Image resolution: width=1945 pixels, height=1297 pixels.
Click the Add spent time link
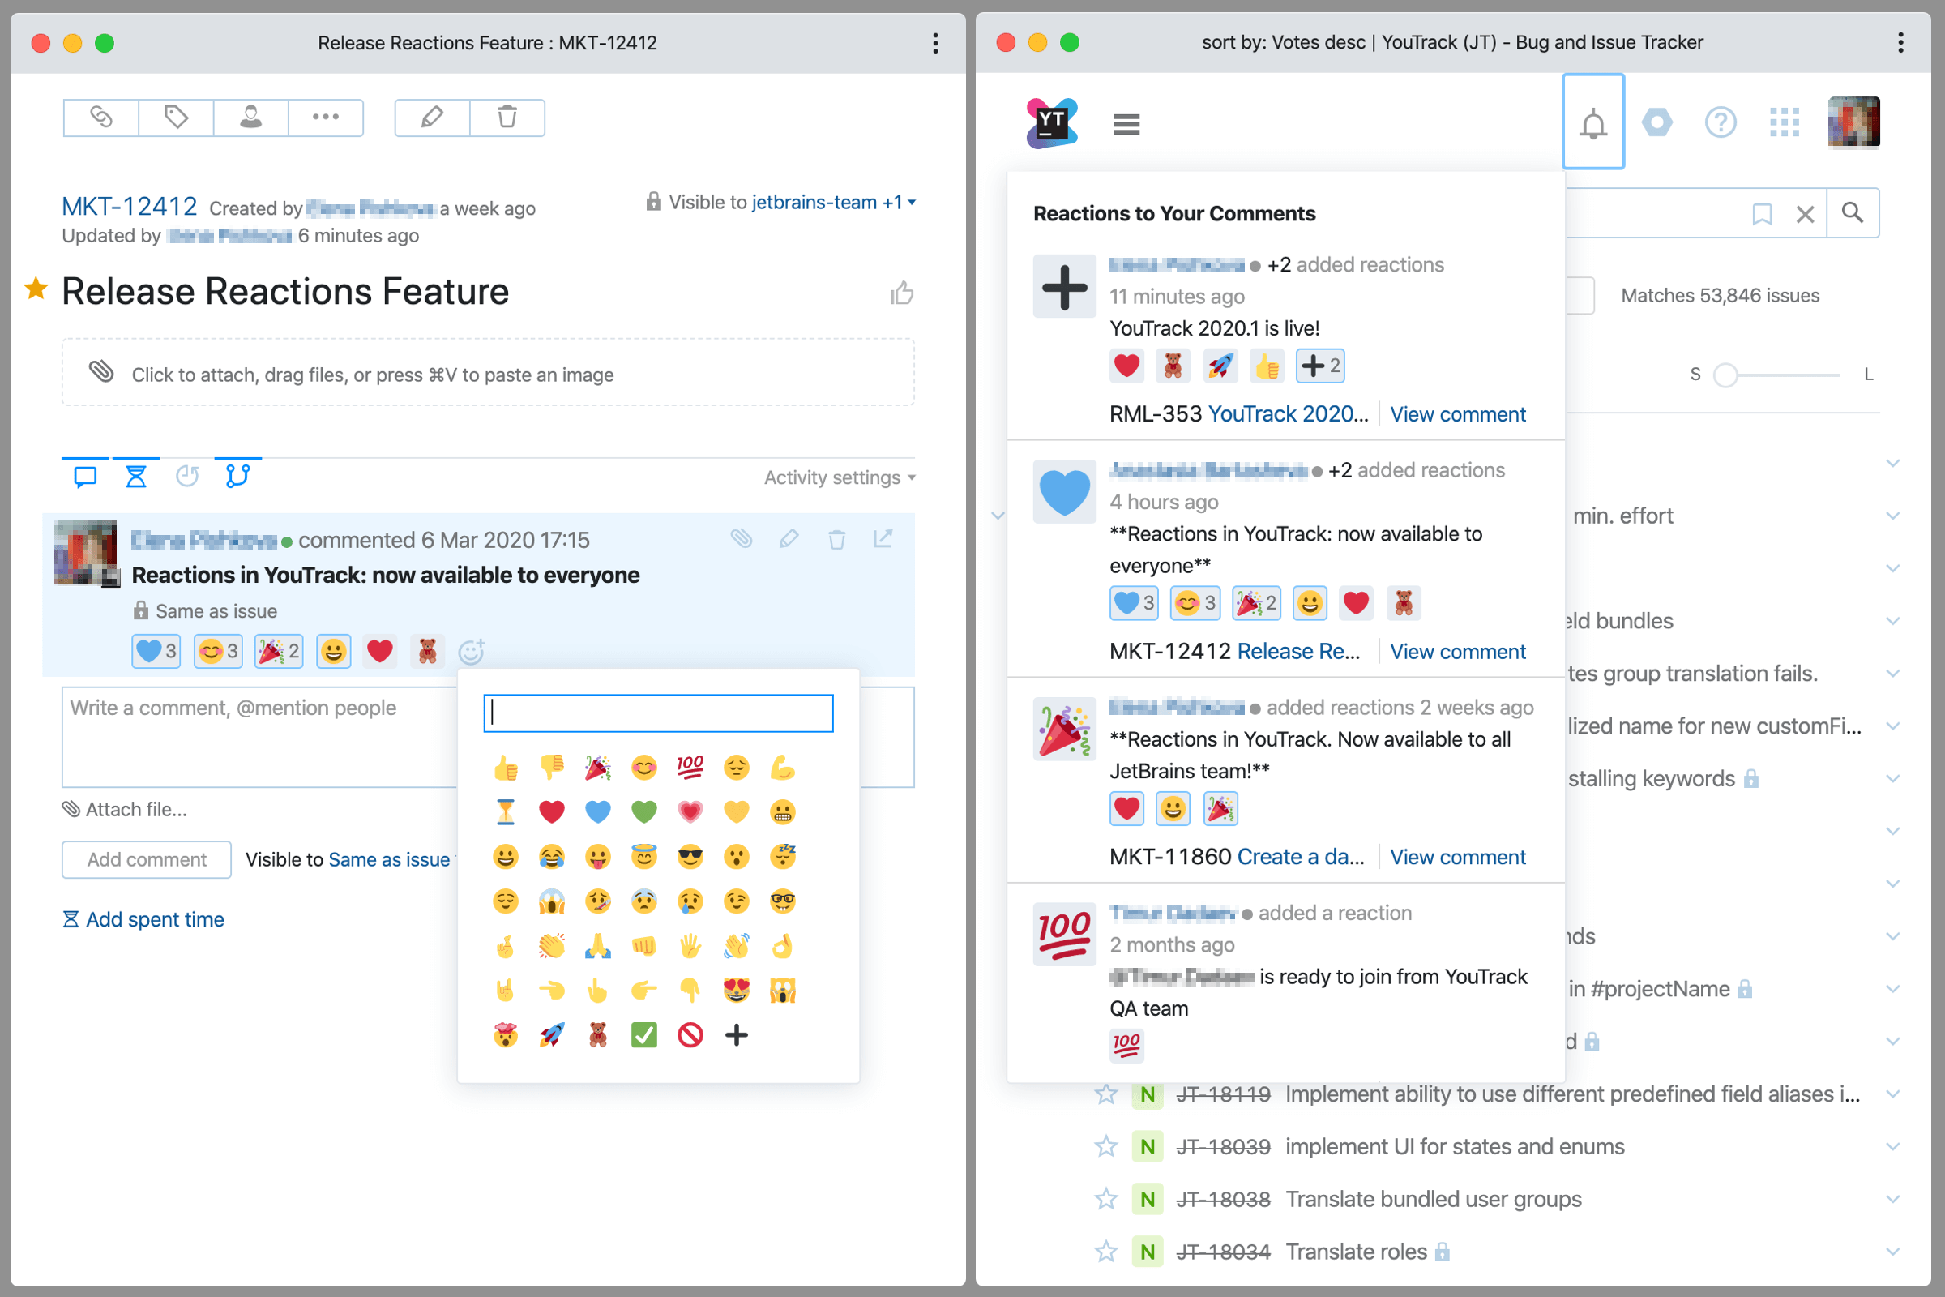(154, 920)
